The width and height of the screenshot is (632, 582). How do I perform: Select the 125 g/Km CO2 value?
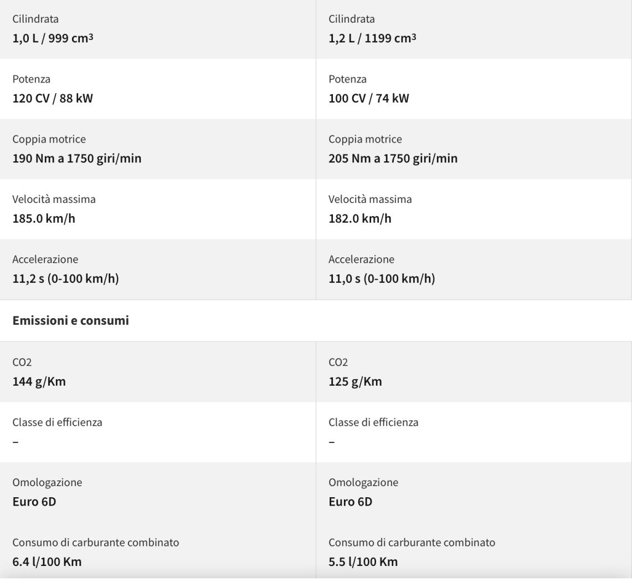tap(355, 381)
